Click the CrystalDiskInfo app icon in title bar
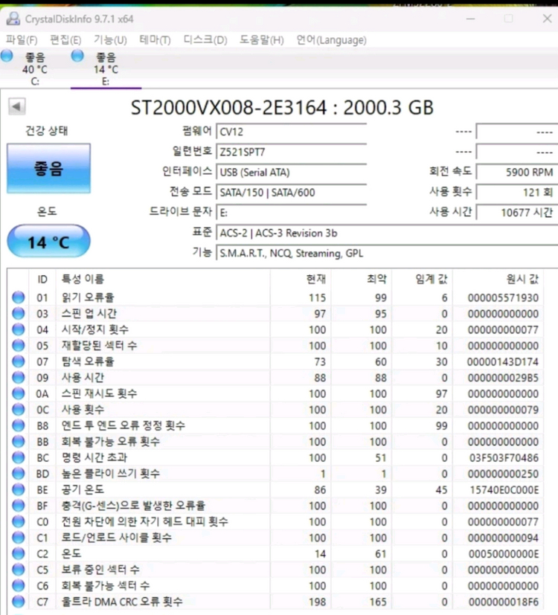 (x=13, y=19)
